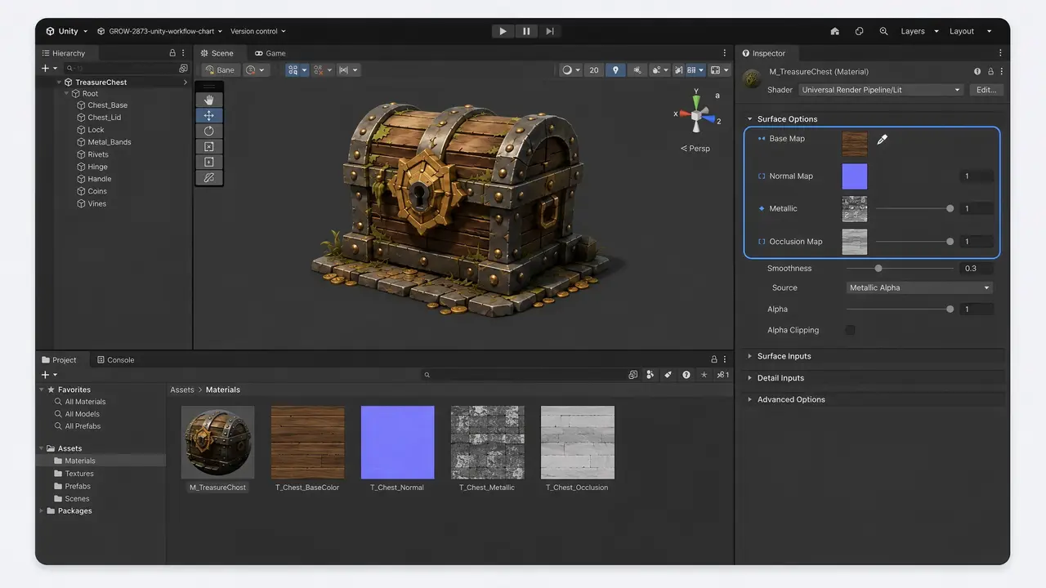Image resolution: width=1046 pixels, height=588 pixels.
Task: Open the Inspector tab kebab menu
Action: point(1000,53)
